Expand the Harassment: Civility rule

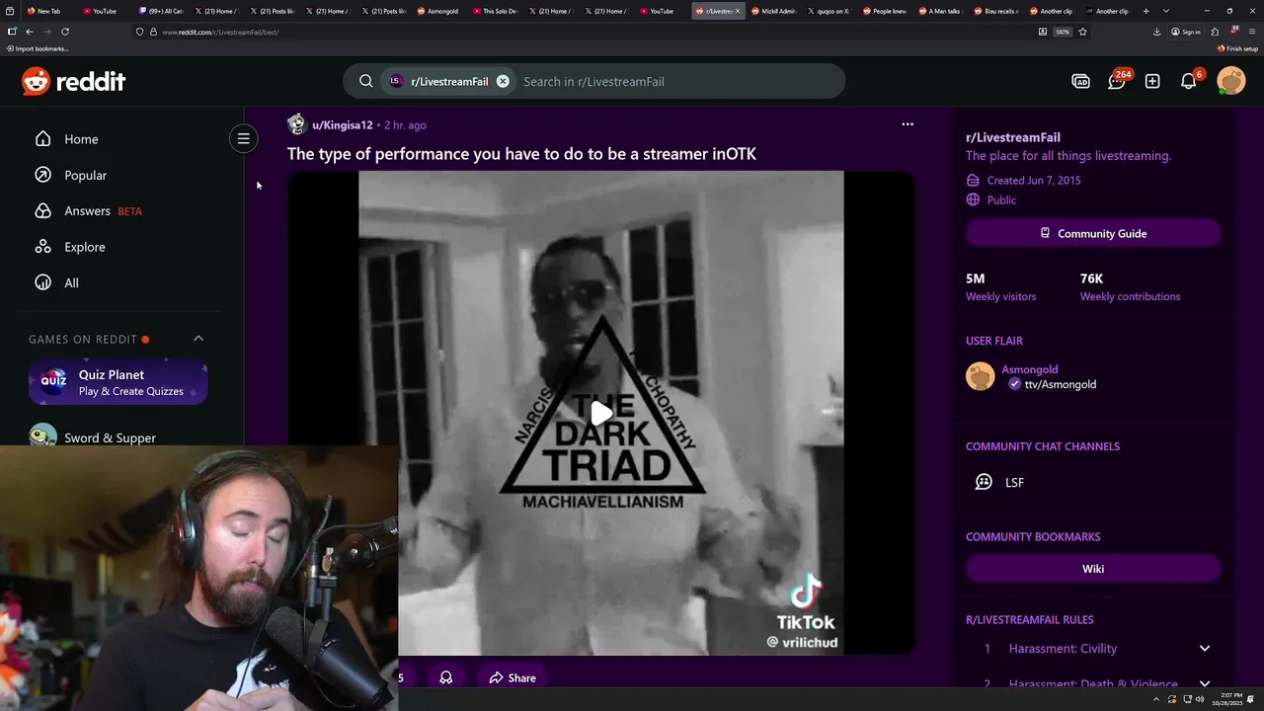pyautogui.click(x=1093, y=649)
